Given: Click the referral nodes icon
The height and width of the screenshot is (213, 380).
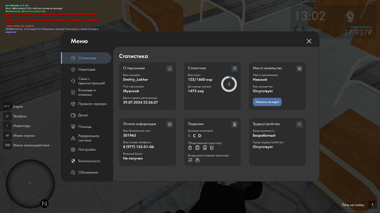Looking at the screenshot, I should click(x=73, y=138).
